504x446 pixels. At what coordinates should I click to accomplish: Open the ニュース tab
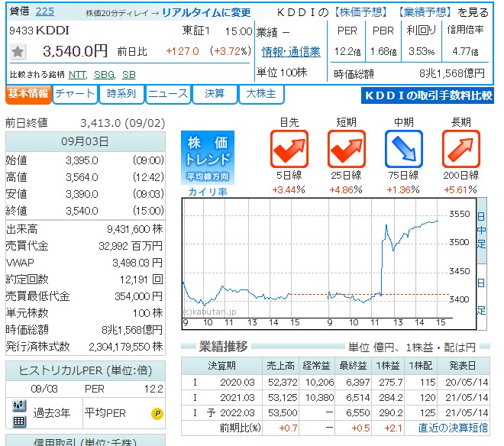coord(168,94)
